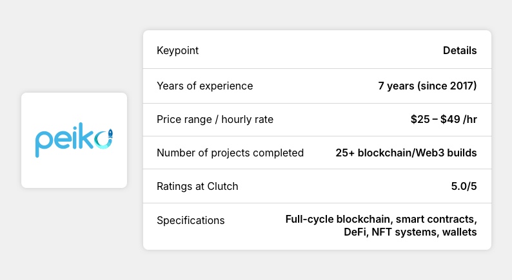Click the 7 years (since 2017) value

point(428,86)
